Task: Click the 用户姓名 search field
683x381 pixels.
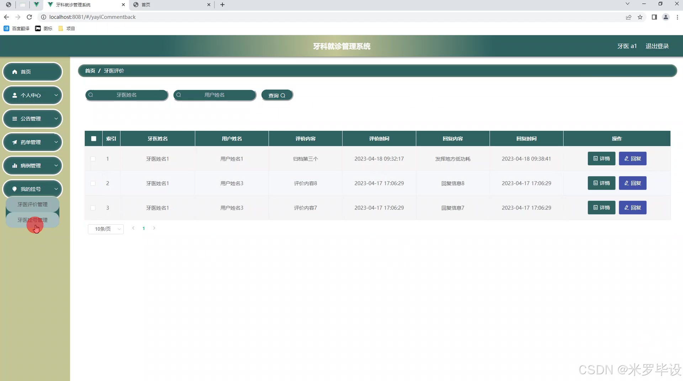Action: (215, 95)
